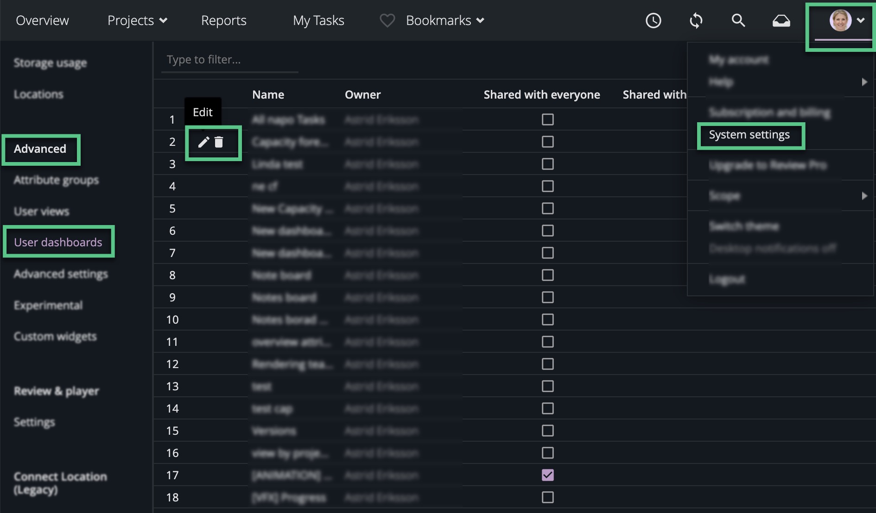This screenshot has height=513, width=876.
Task: Click the sync refresh icon
Action: [x=696, y=20]
